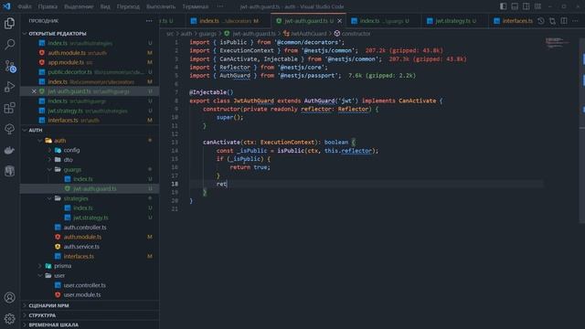Open the timeline history icon in editor toolbar
This screenshot has height=329, width=585.
click(541, 21)
